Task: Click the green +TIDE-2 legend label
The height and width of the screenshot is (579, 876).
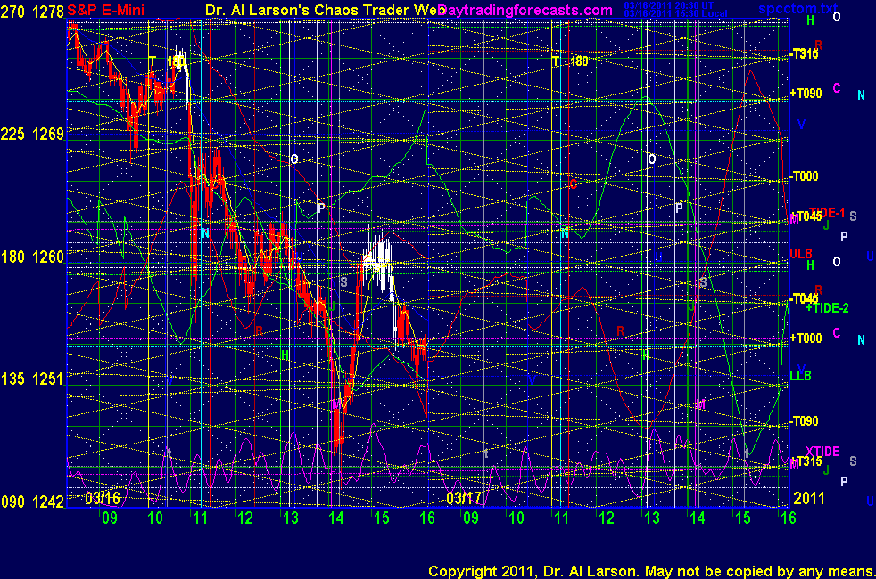Action: click(x=827, y=307)
